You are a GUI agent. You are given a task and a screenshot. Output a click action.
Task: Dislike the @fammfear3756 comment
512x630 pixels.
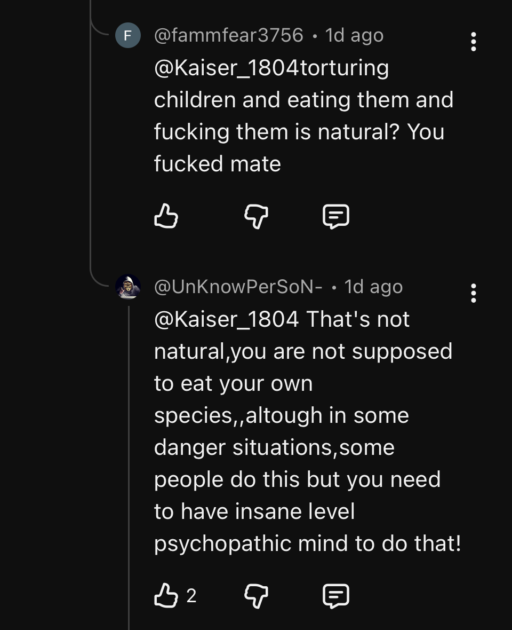tap(256, 217)
